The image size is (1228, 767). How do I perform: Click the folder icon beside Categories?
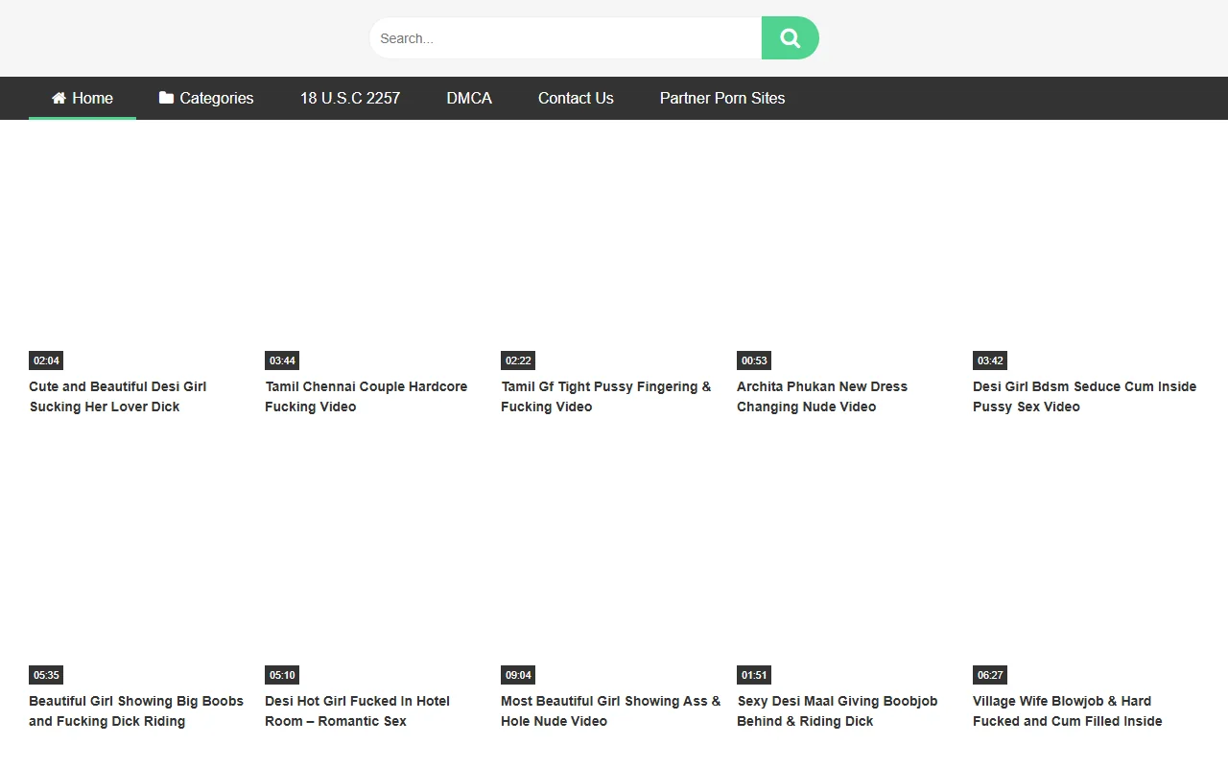point(167,98)
